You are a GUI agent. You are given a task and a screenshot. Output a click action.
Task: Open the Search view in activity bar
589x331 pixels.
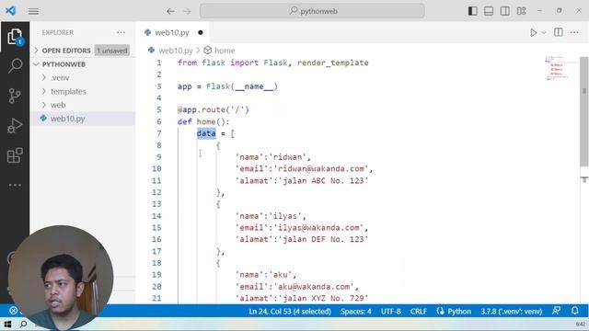click(15, 65)
